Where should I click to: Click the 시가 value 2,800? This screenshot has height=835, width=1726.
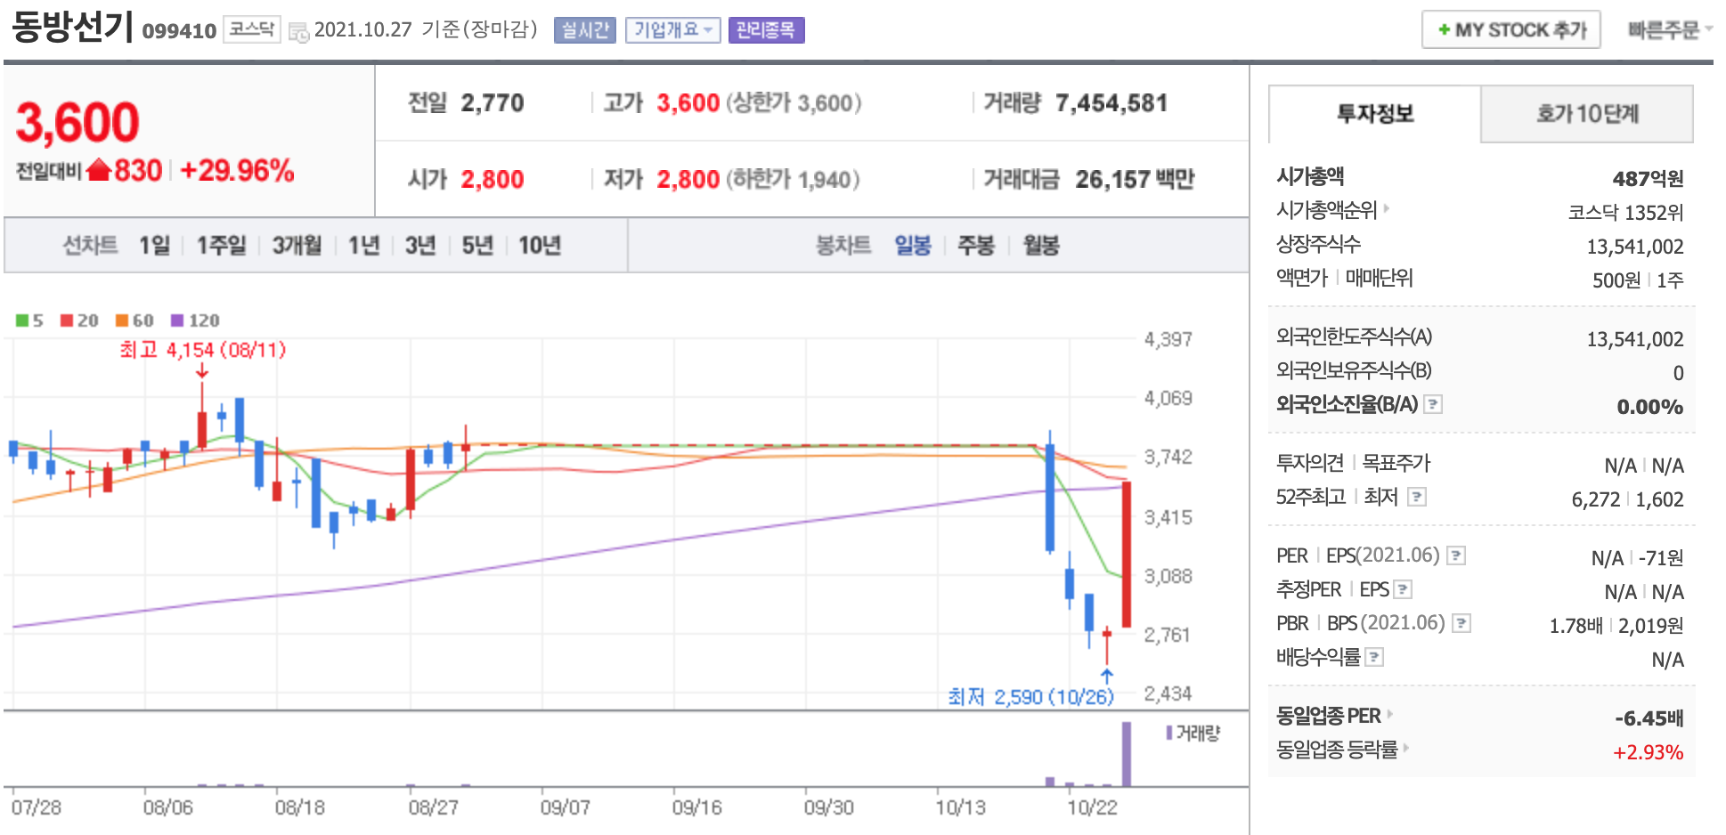pos(492,180)
